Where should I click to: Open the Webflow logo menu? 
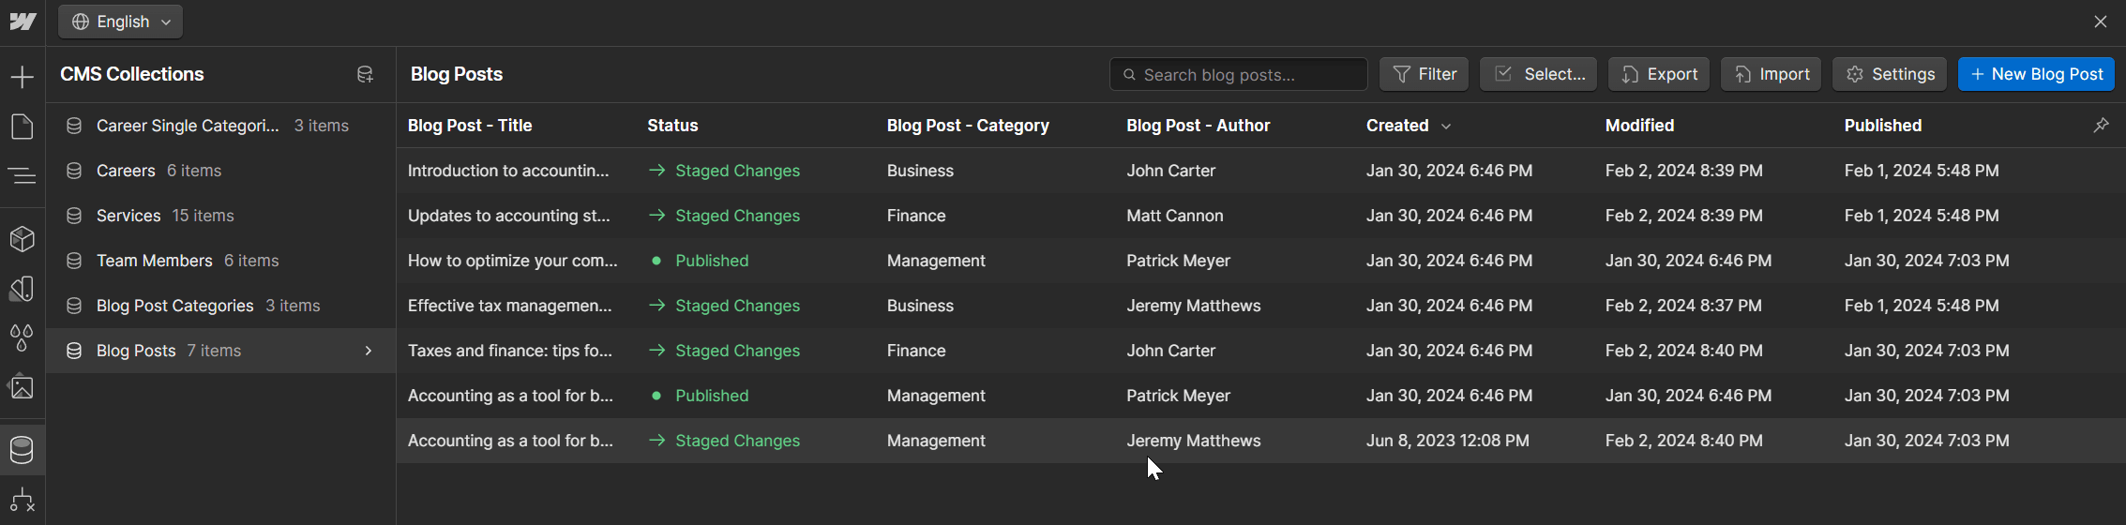click(23, 22)
